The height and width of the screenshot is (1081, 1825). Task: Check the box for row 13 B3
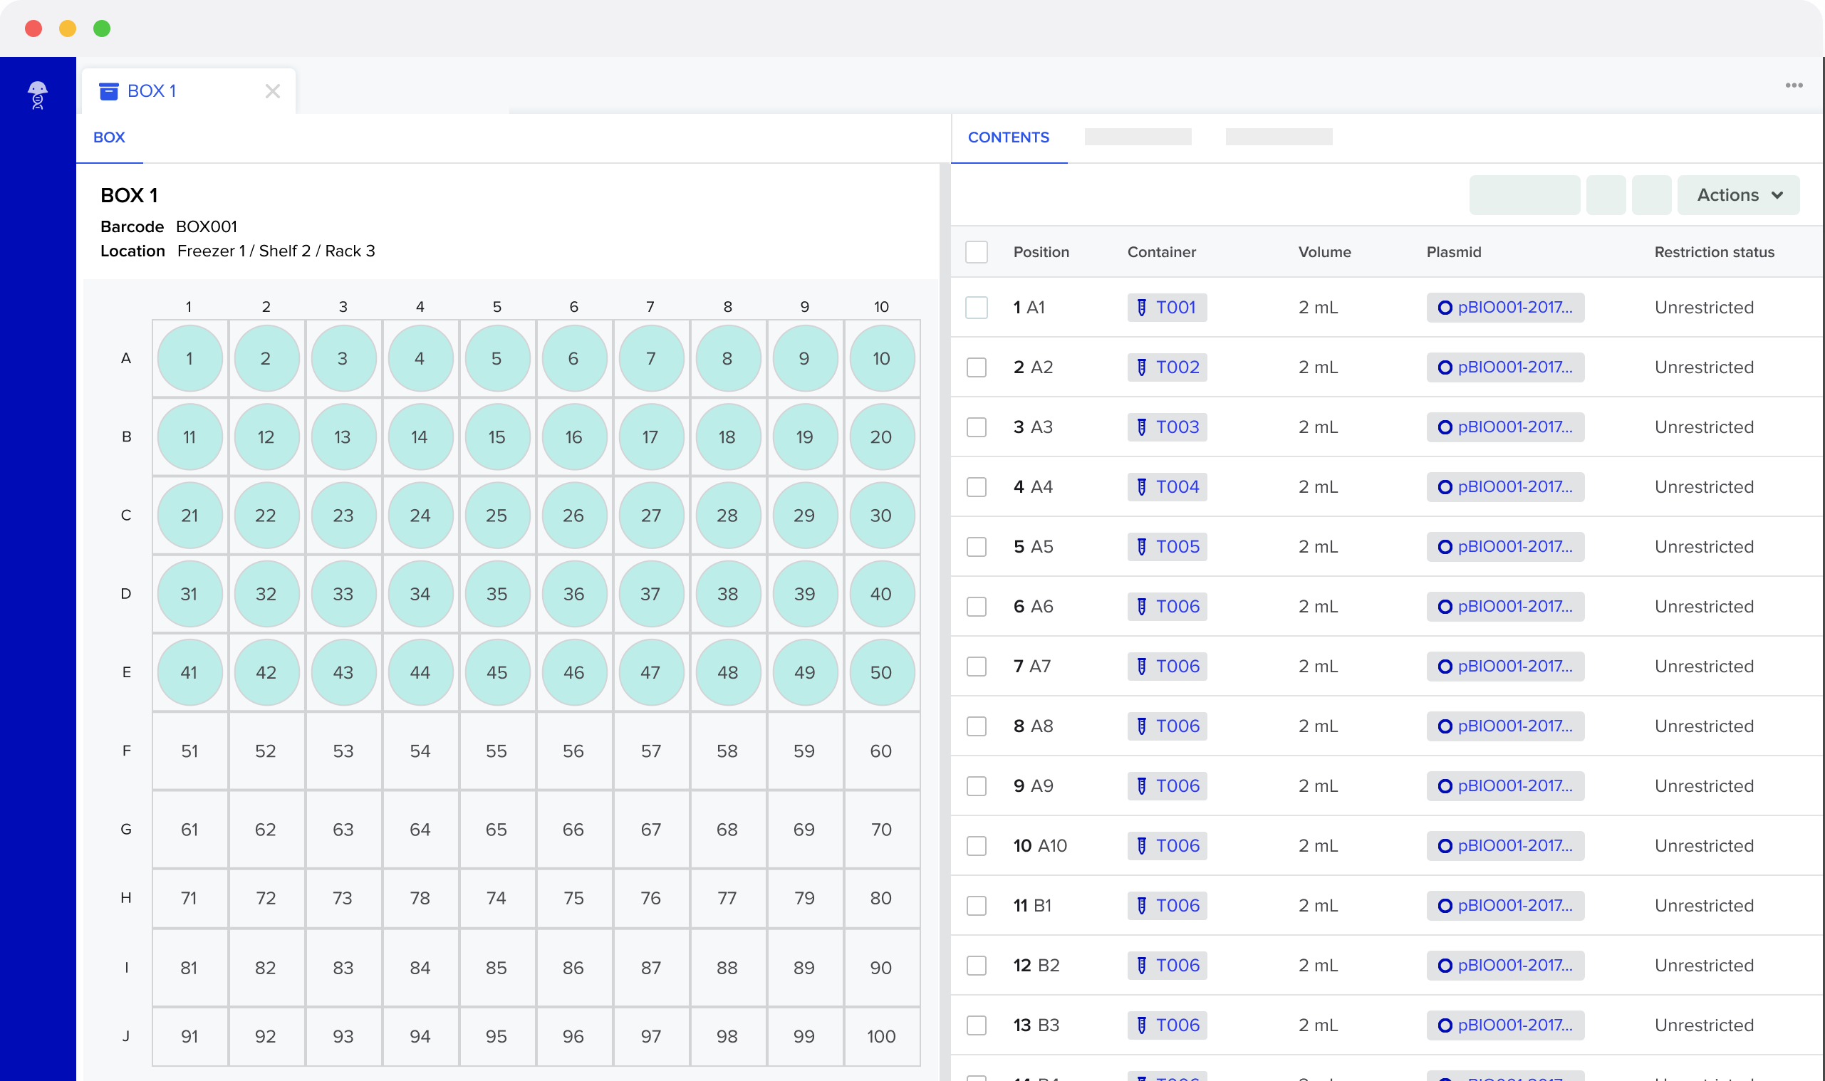[x=976, y=1025]
